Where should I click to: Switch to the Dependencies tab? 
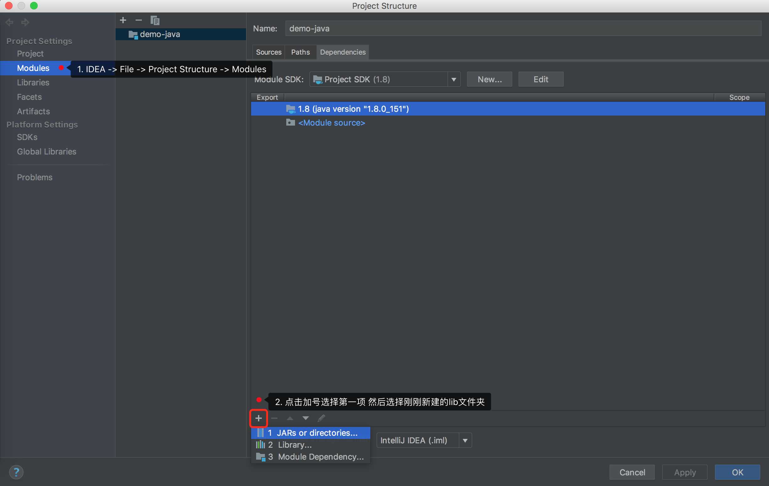click(x=343, y=52)
